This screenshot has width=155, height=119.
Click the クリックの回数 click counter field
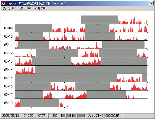click(x=104, y=115)
